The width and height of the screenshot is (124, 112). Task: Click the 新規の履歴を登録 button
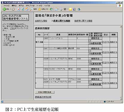[x=45, y=92]
